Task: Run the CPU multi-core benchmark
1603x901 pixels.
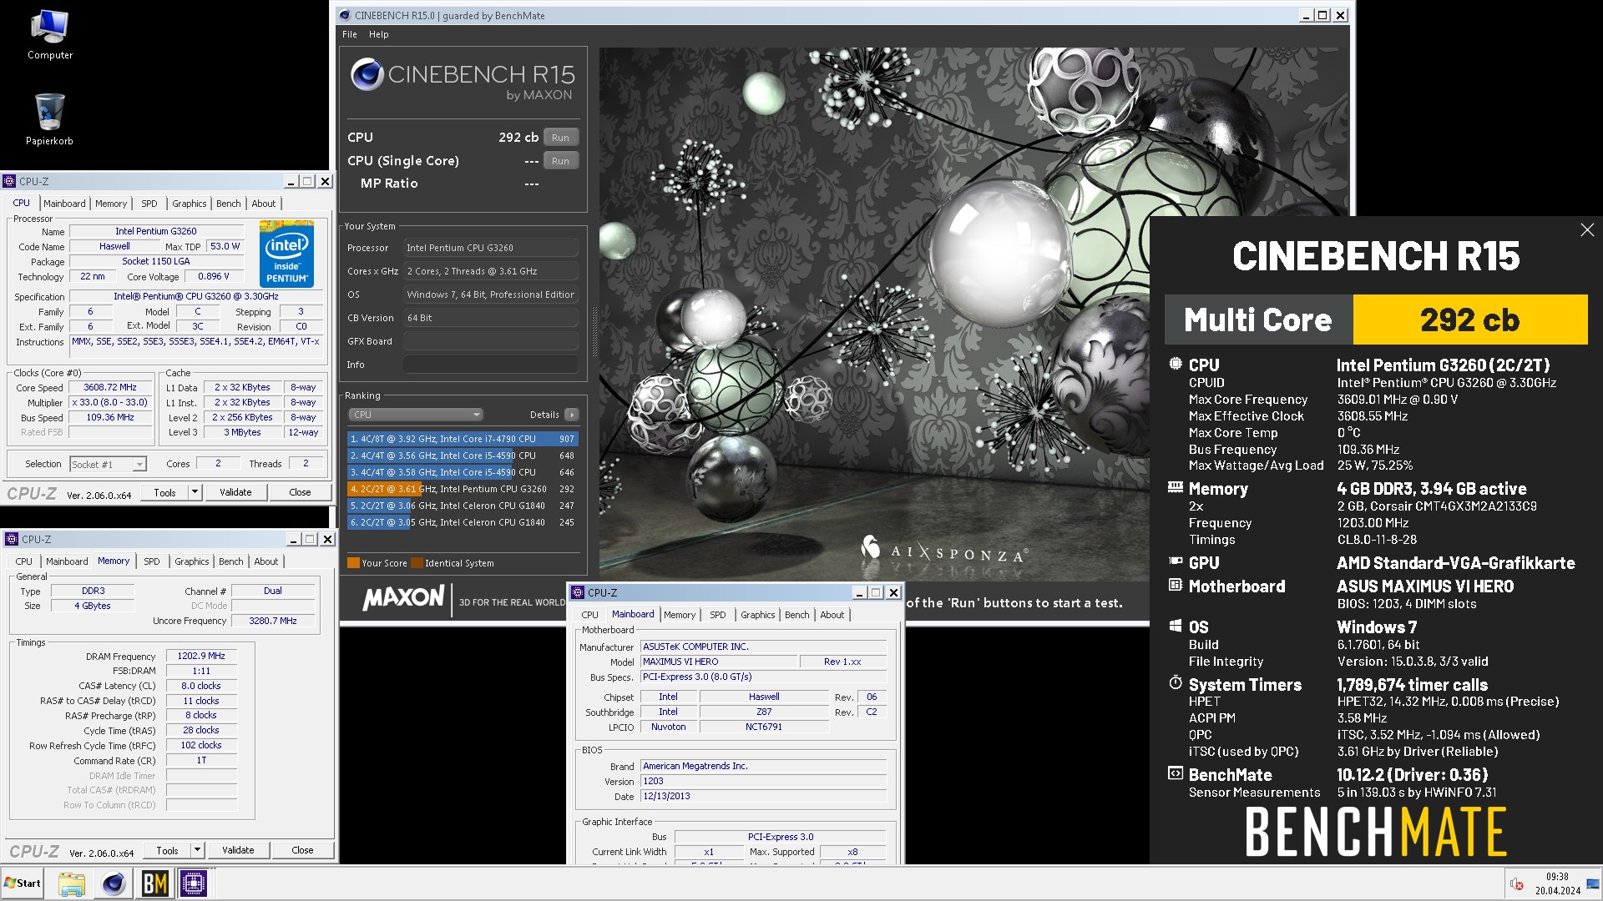Action: point(560,138)
